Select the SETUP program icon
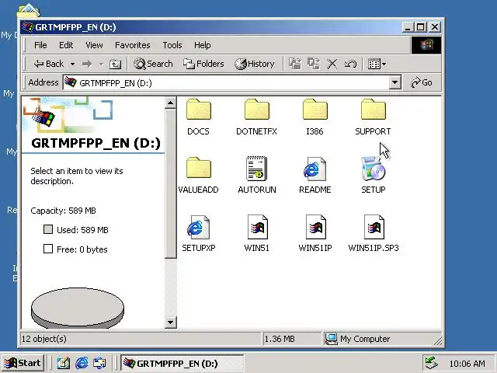The height and width of the screenshot is (373, 497). (373, 168)
